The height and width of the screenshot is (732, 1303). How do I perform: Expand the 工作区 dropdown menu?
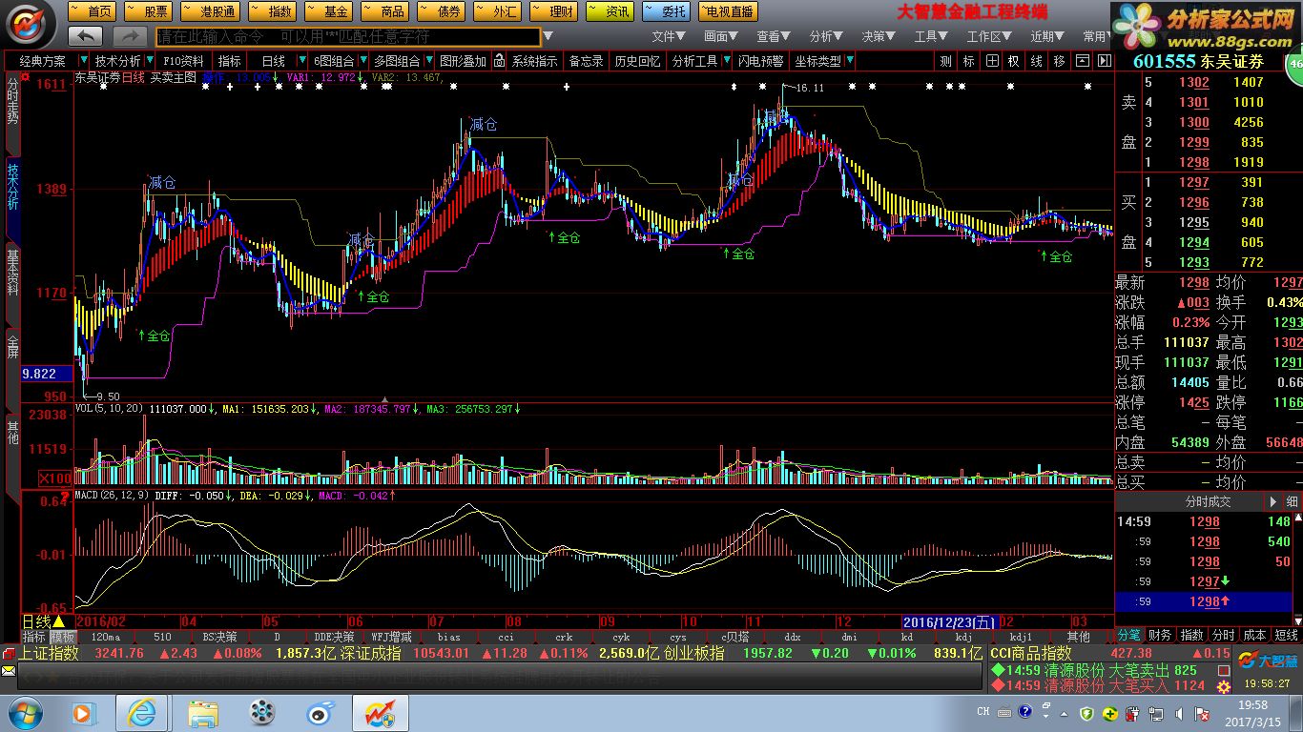pos(988,36)
